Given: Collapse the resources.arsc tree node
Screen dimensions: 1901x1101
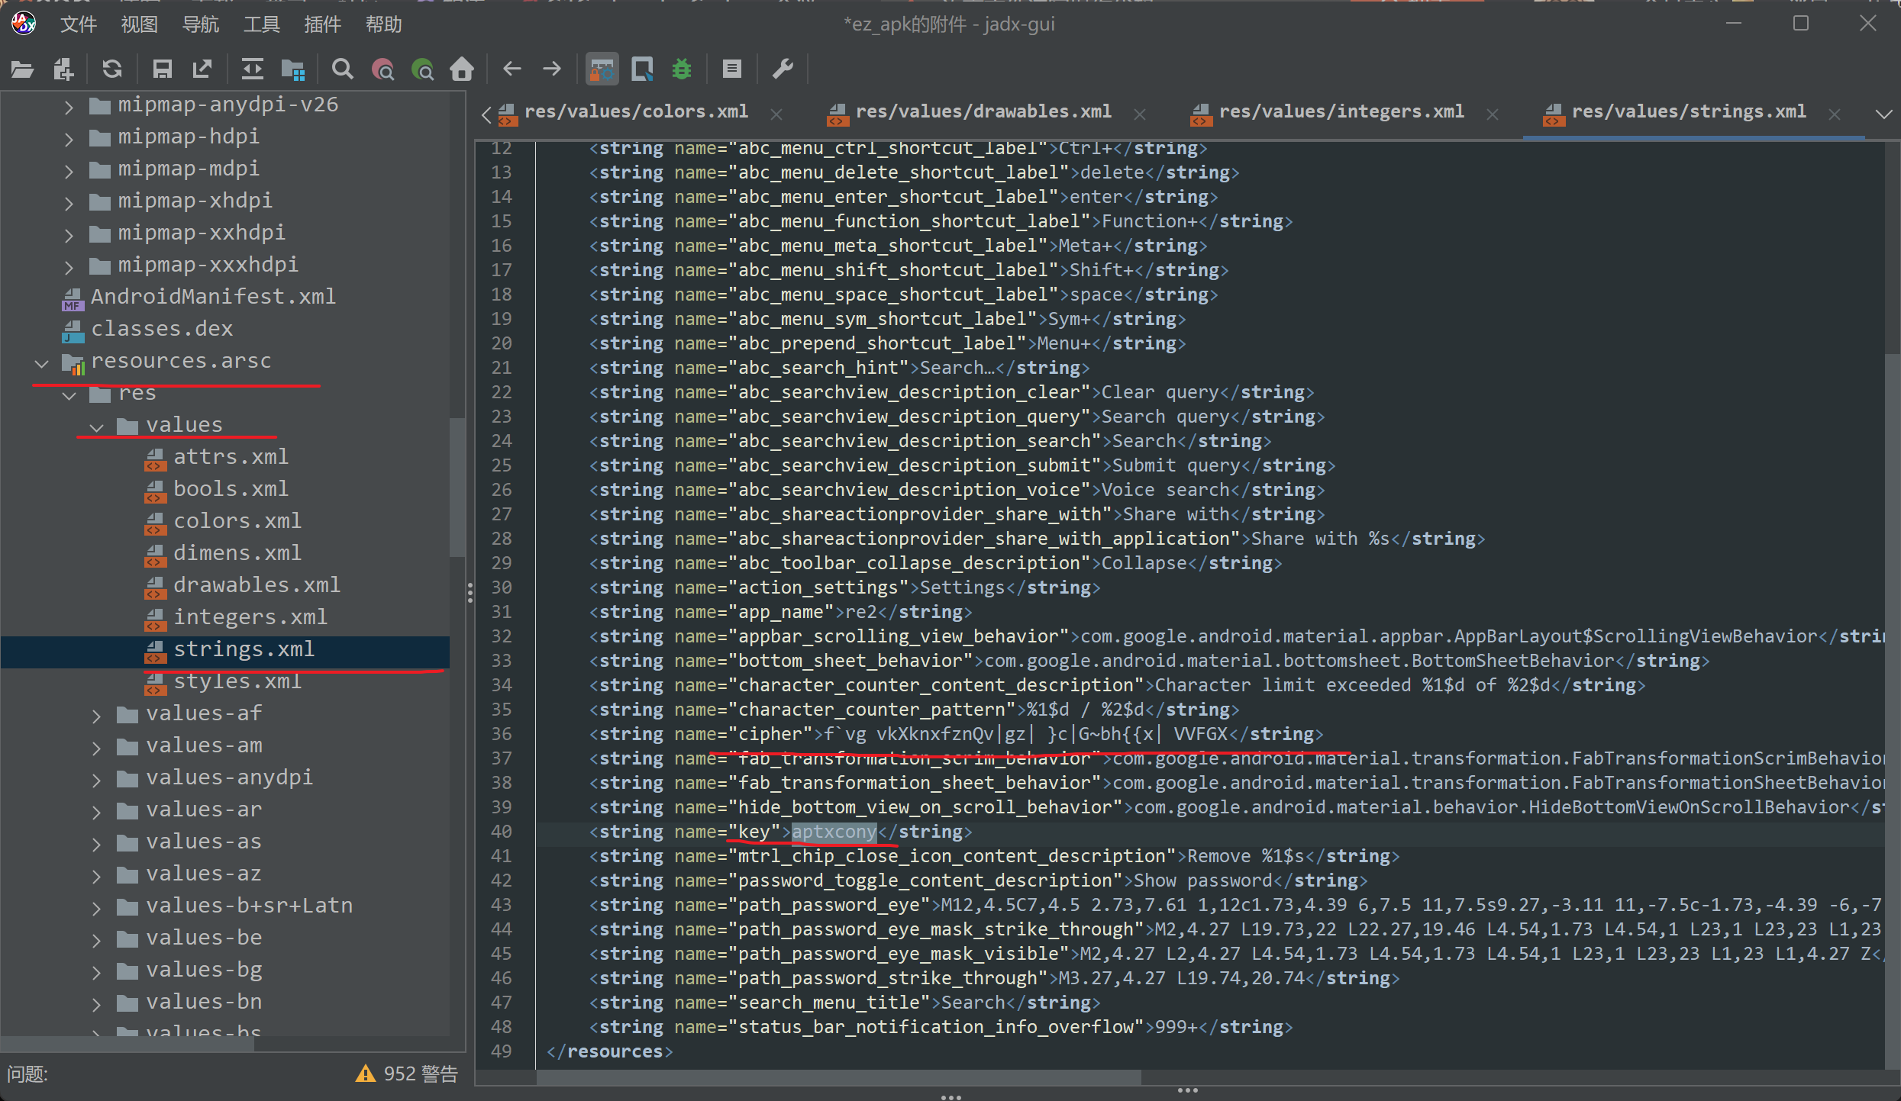Looking at the screenshot, I should click(x=42, y=363).
